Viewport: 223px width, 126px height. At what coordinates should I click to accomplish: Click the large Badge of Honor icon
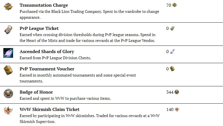[8, 94]
